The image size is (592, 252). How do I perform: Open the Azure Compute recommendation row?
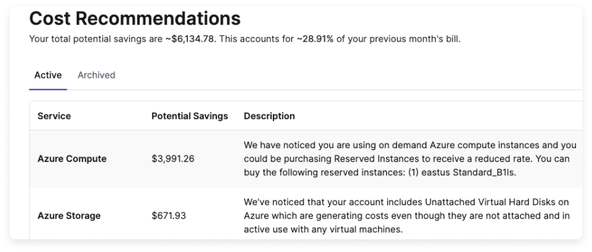coord(306,159)
